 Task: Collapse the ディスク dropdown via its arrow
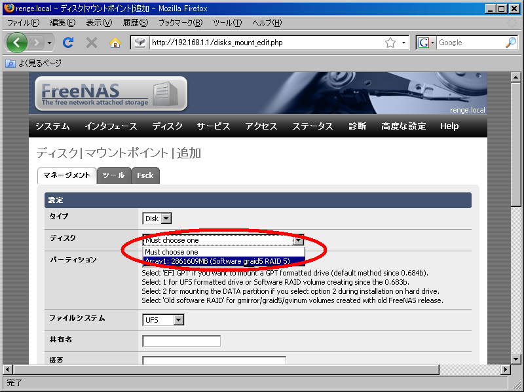click(x=299, y=240)
